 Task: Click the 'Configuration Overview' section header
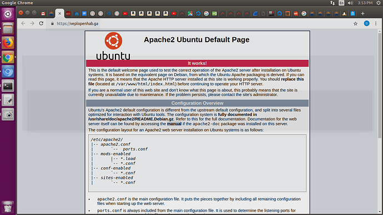198,103
